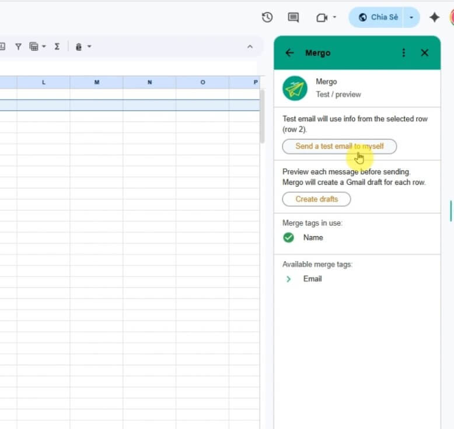Viewport: 454px width, 429px height.
Task: Select column L header
Action: click(43, 82)
